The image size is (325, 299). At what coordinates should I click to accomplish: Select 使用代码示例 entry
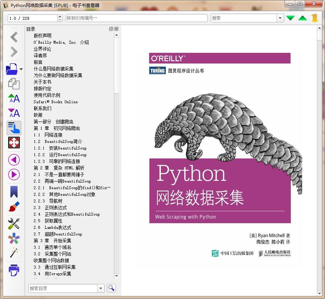(x=47, y=95)
